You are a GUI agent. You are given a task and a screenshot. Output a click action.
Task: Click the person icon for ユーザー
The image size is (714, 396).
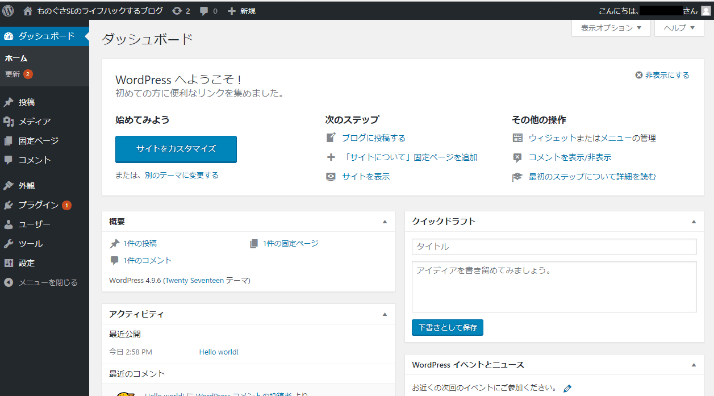(9, 224)
